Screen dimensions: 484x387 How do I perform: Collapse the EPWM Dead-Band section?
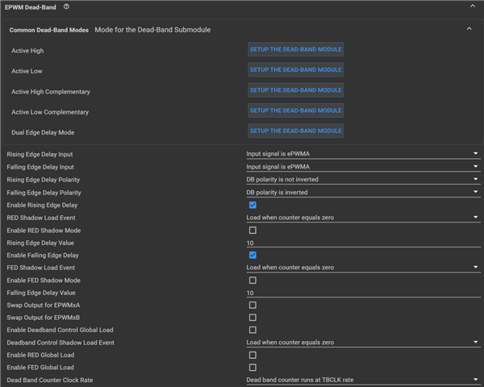[x=473, y=6]
